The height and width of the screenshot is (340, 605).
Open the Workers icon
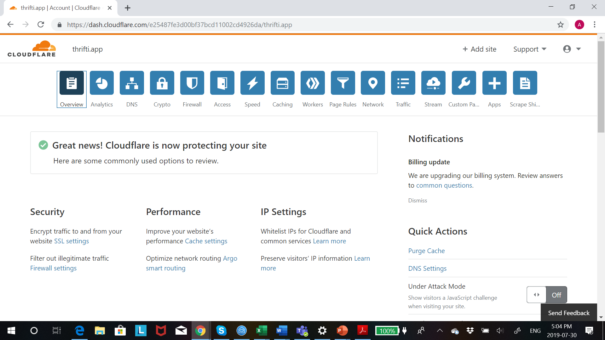[x=313, y=83]
